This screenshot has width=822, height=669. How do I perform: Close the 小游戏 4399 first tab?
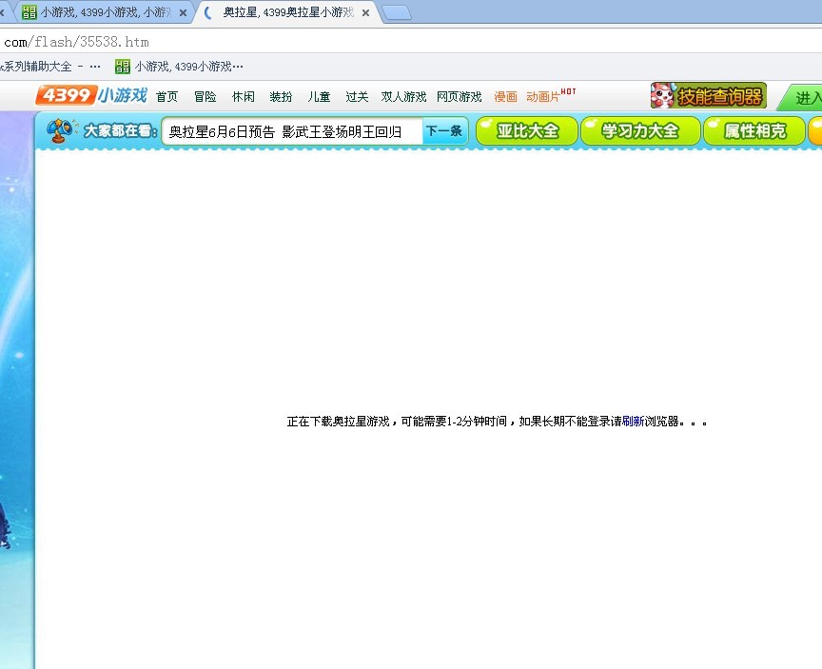click(183, 13)
